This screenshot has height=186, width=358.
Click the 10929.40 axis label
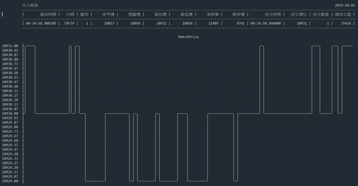(10, 154)
